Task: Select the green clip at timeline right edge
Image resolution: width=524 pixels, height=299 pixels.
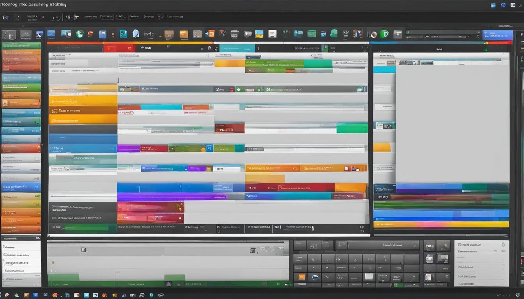Action: (x=352, y=128)
